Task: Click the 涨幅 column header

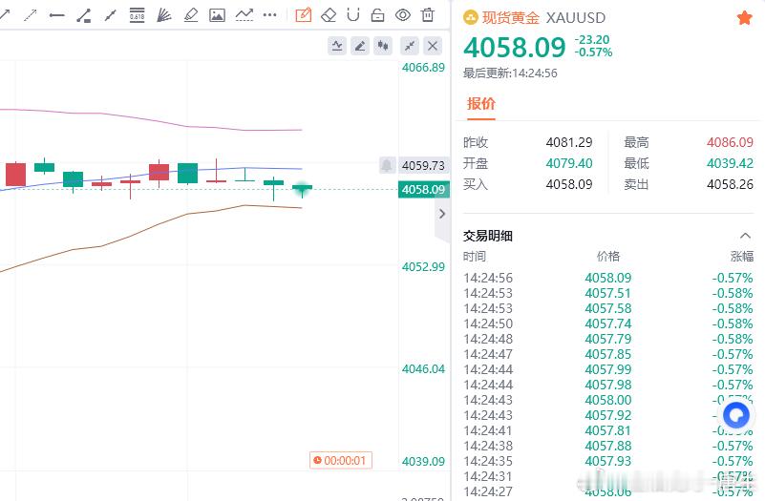Action: pyautogui.click(x=742, y=257)
